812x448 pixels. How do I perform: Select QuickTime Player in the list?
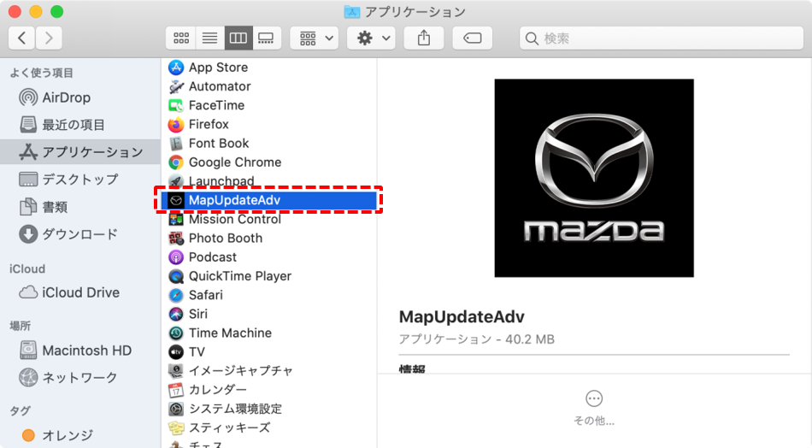click(x=269, y=276)
